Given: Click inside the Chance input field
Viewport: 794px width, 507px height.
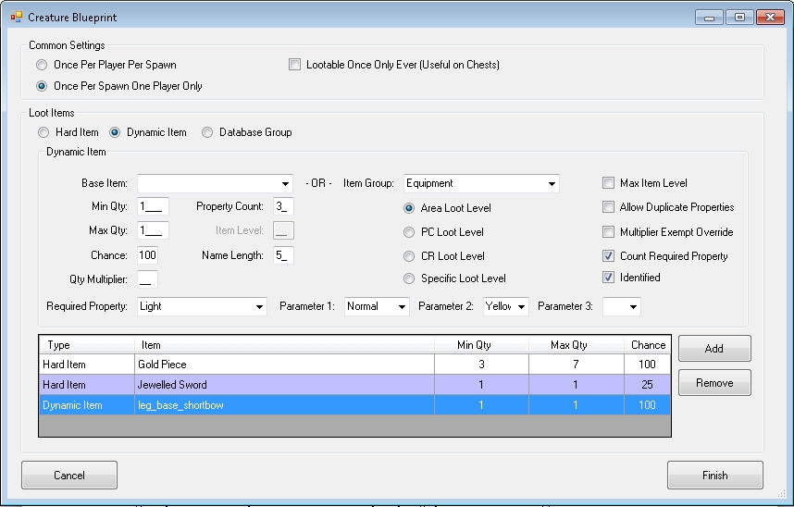Looking at the screenshot, I should (147, 255).
